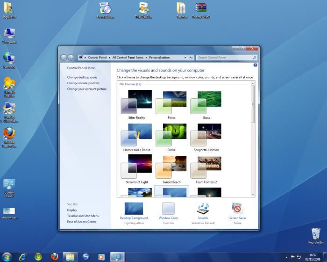Click the theme list scroll down arrow
327x262 pixels.
coord(253,194)
